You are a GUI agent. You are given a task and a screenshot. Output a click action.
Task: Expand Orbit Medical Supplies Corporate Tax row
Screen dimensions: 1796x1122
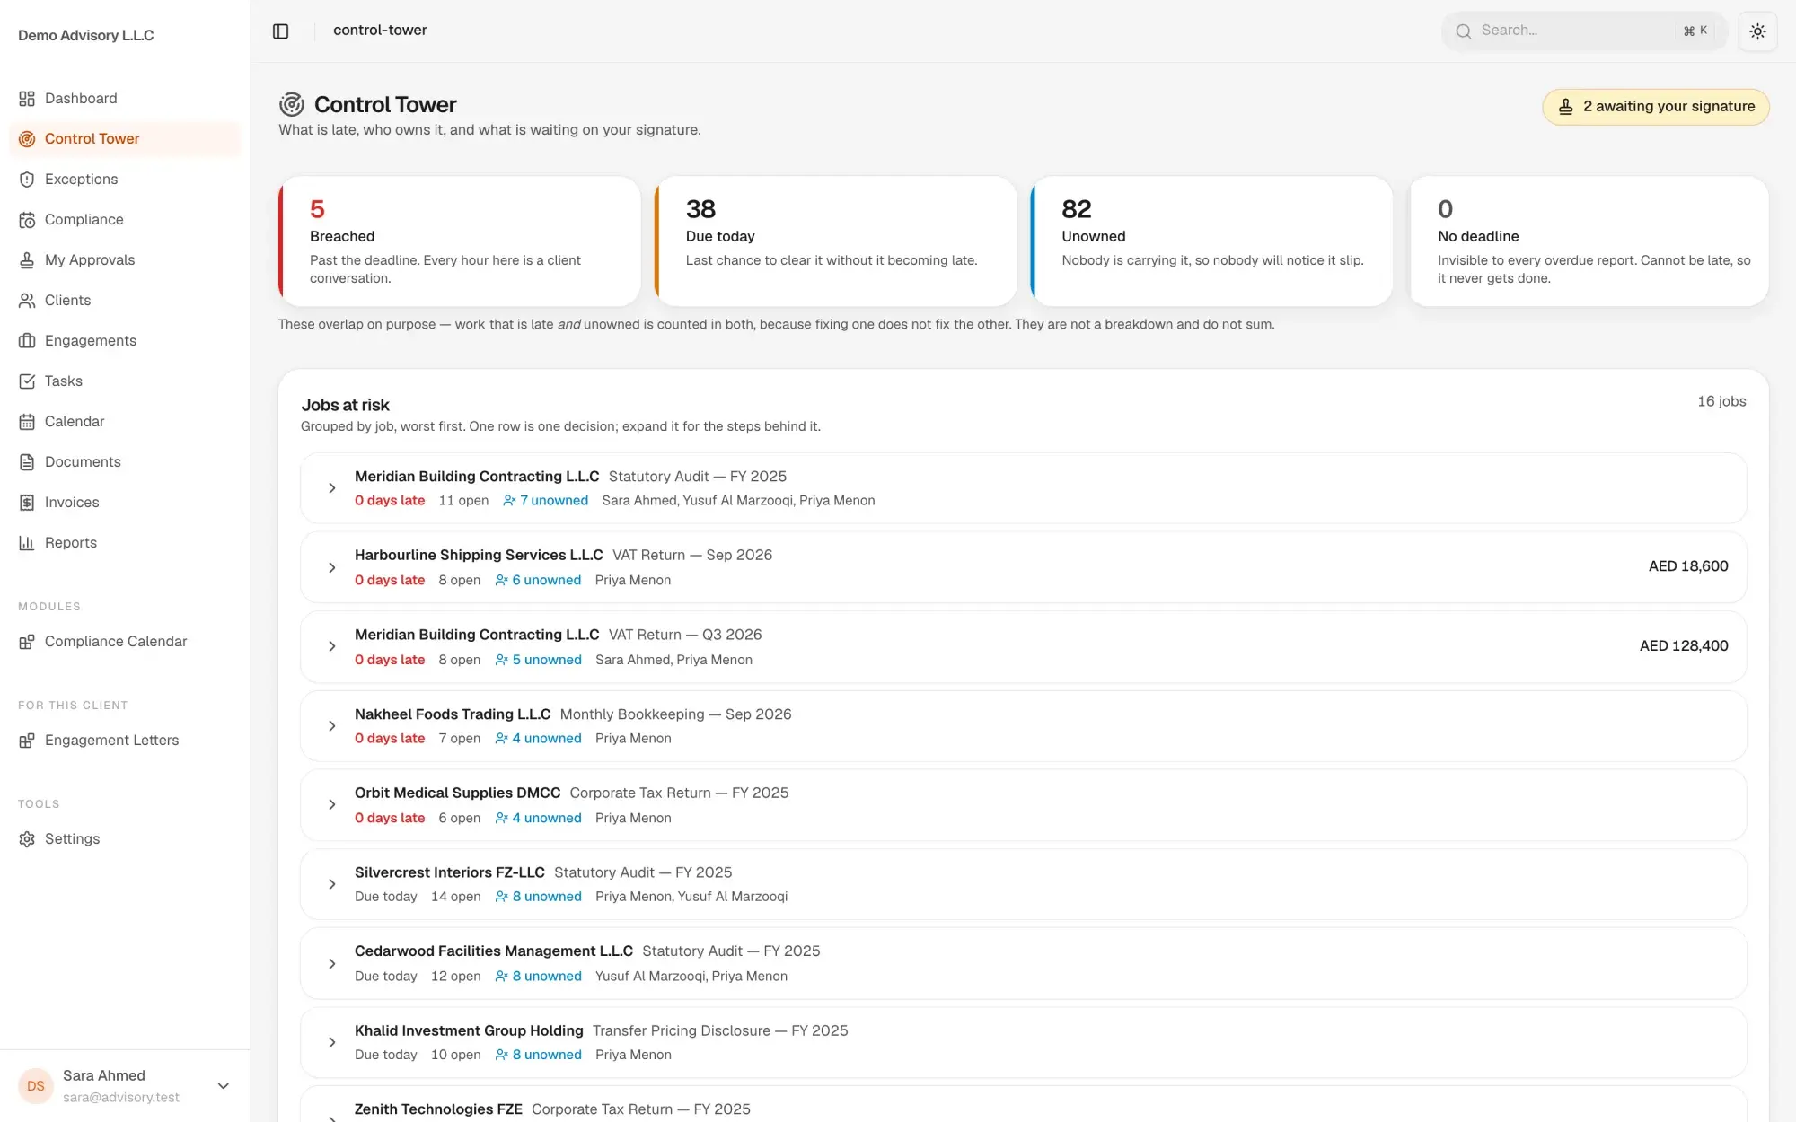[x=332, y=805]
